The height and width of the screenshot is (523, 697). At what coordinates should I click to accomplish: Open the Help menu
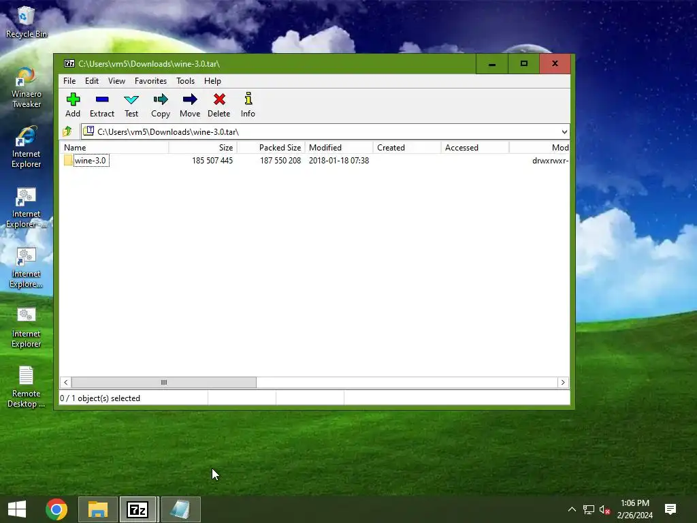(212, 81)
